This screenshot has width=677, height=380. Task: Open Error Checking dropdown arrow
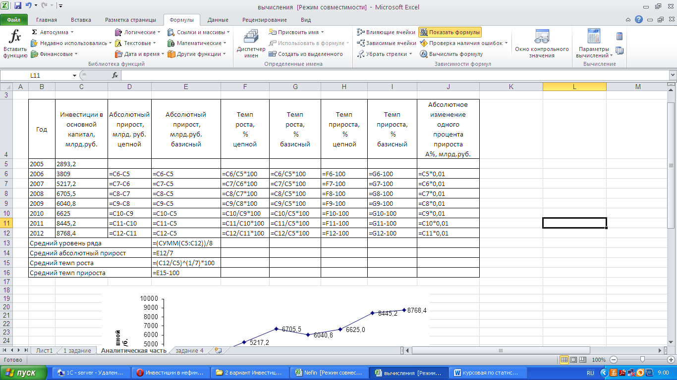coord(506,43)
